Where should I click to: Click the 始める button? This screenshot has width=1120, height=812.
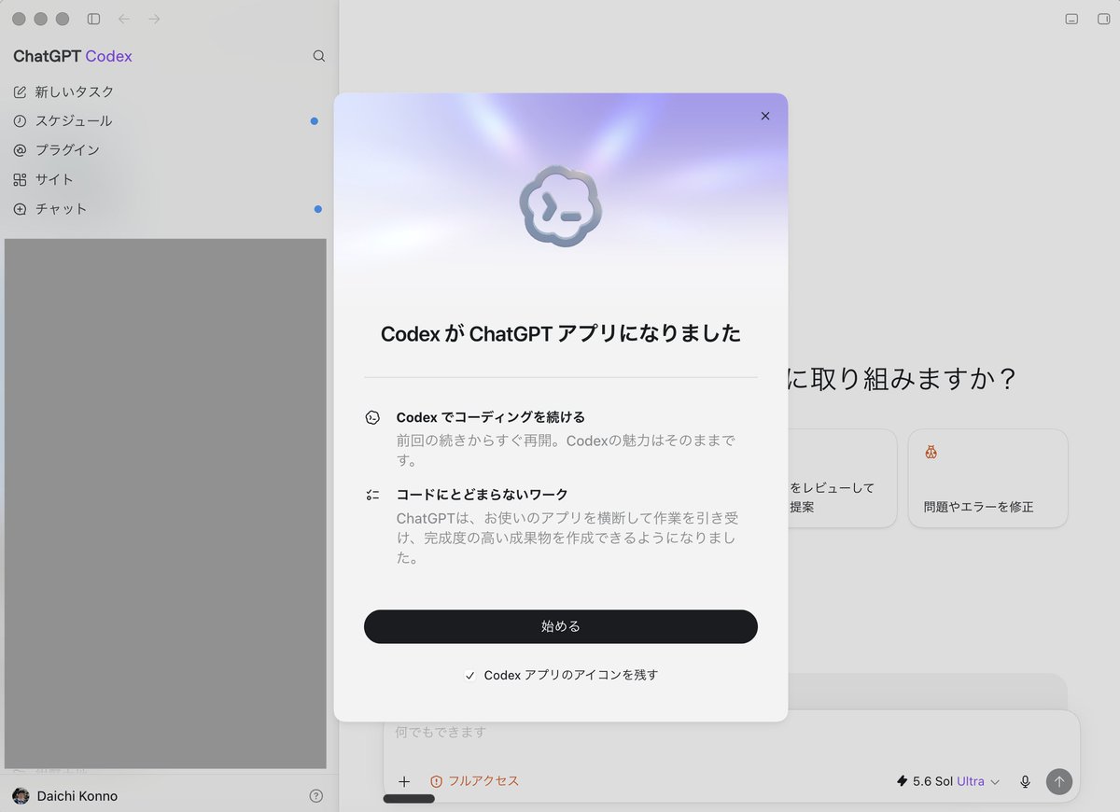(561, 626)
